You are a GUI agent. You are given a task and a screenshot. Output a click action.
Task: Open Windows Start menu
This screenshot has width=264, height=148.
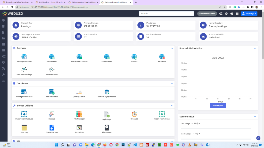click(x=56, y=145)
